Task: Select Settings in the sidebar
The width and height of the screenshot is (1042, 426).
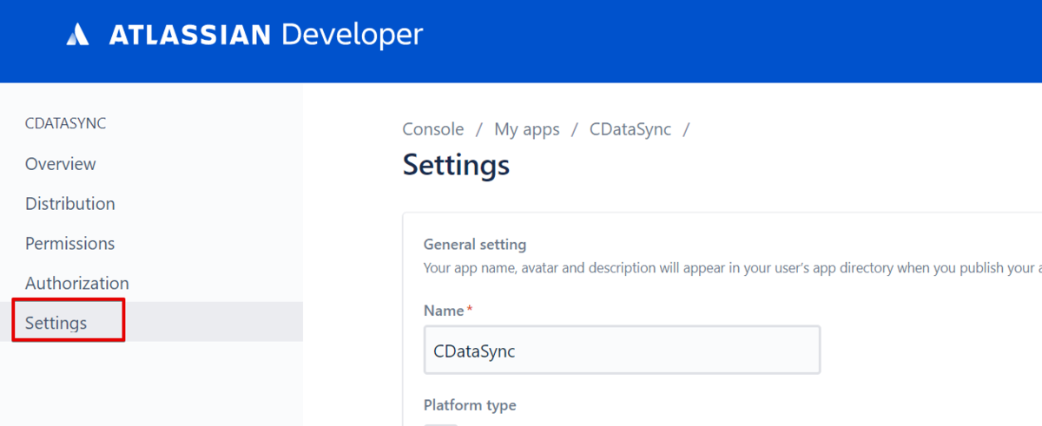Action: [151, 322]
